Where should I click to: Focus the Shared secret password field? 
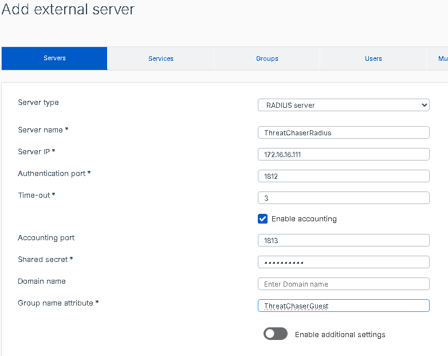343,262
